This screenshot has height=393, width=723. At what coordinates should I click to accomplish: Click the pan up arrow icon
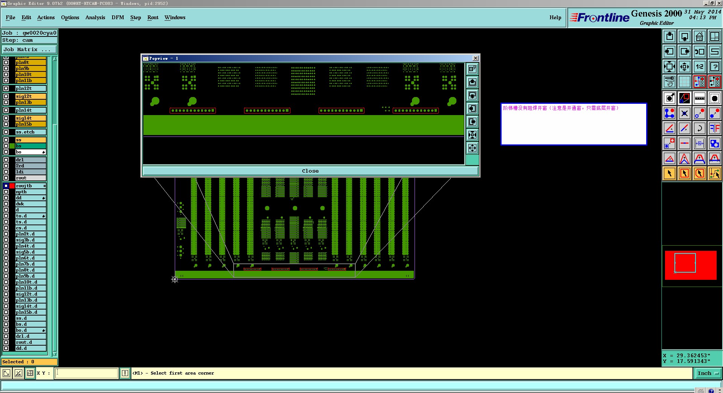670,36
